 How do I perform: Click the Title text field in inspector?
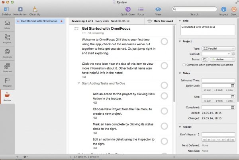coord(208,30)
